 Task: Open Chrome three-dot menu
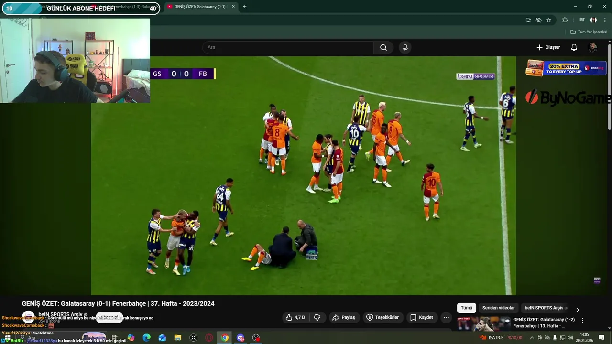(605, 20)
